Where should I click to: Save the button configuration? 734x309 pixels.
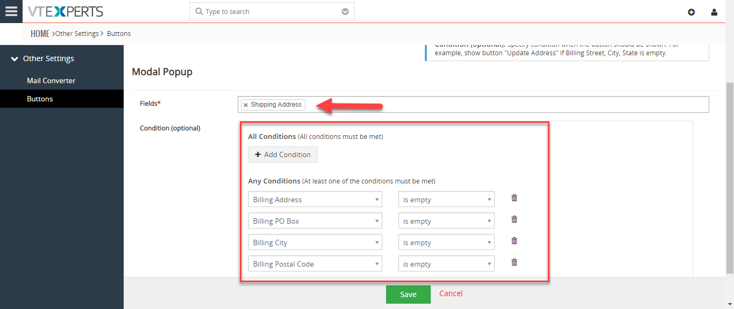408,295
